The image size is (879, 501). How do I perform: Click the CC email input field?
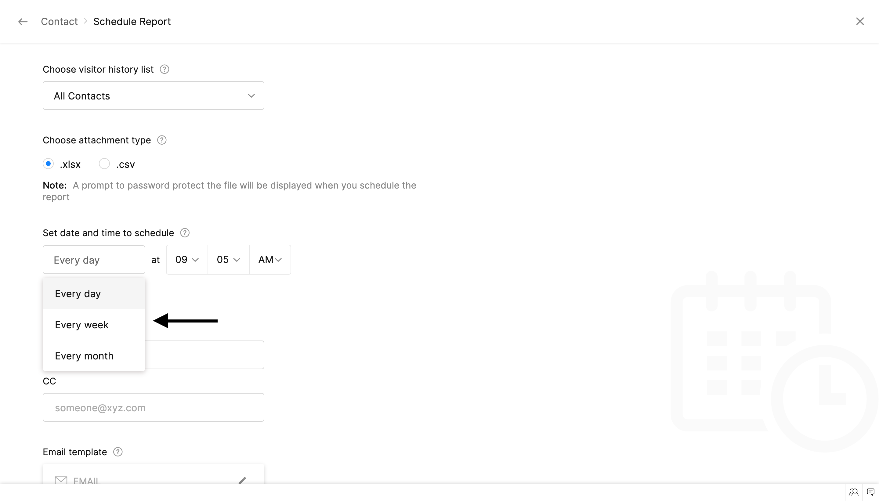[x=153, y=407]
